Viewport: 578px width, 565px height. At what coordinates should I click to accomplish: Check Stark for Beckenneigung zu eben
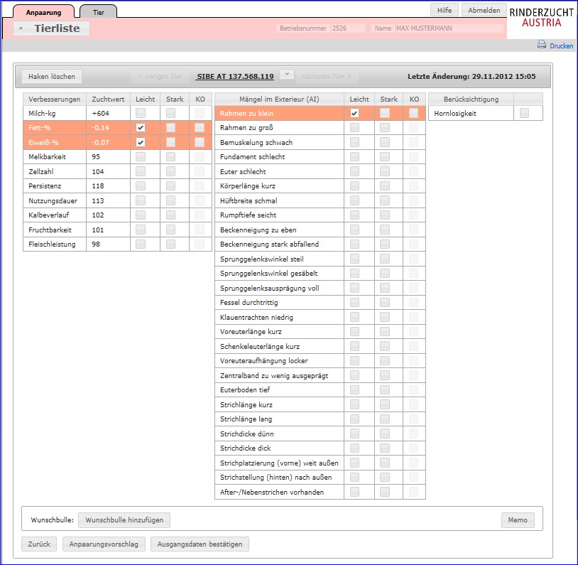pyautogui.click(x=385, y=230)
